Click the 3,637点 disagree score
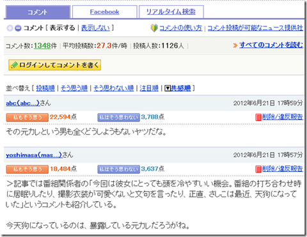 pos(153,169)
